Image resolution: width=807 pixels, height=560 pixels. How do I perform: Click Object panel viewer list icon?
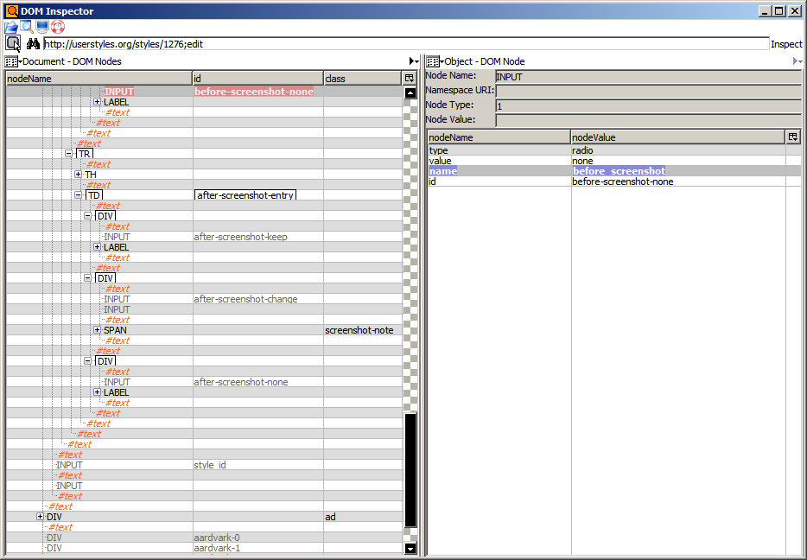[x=433, y=61]
